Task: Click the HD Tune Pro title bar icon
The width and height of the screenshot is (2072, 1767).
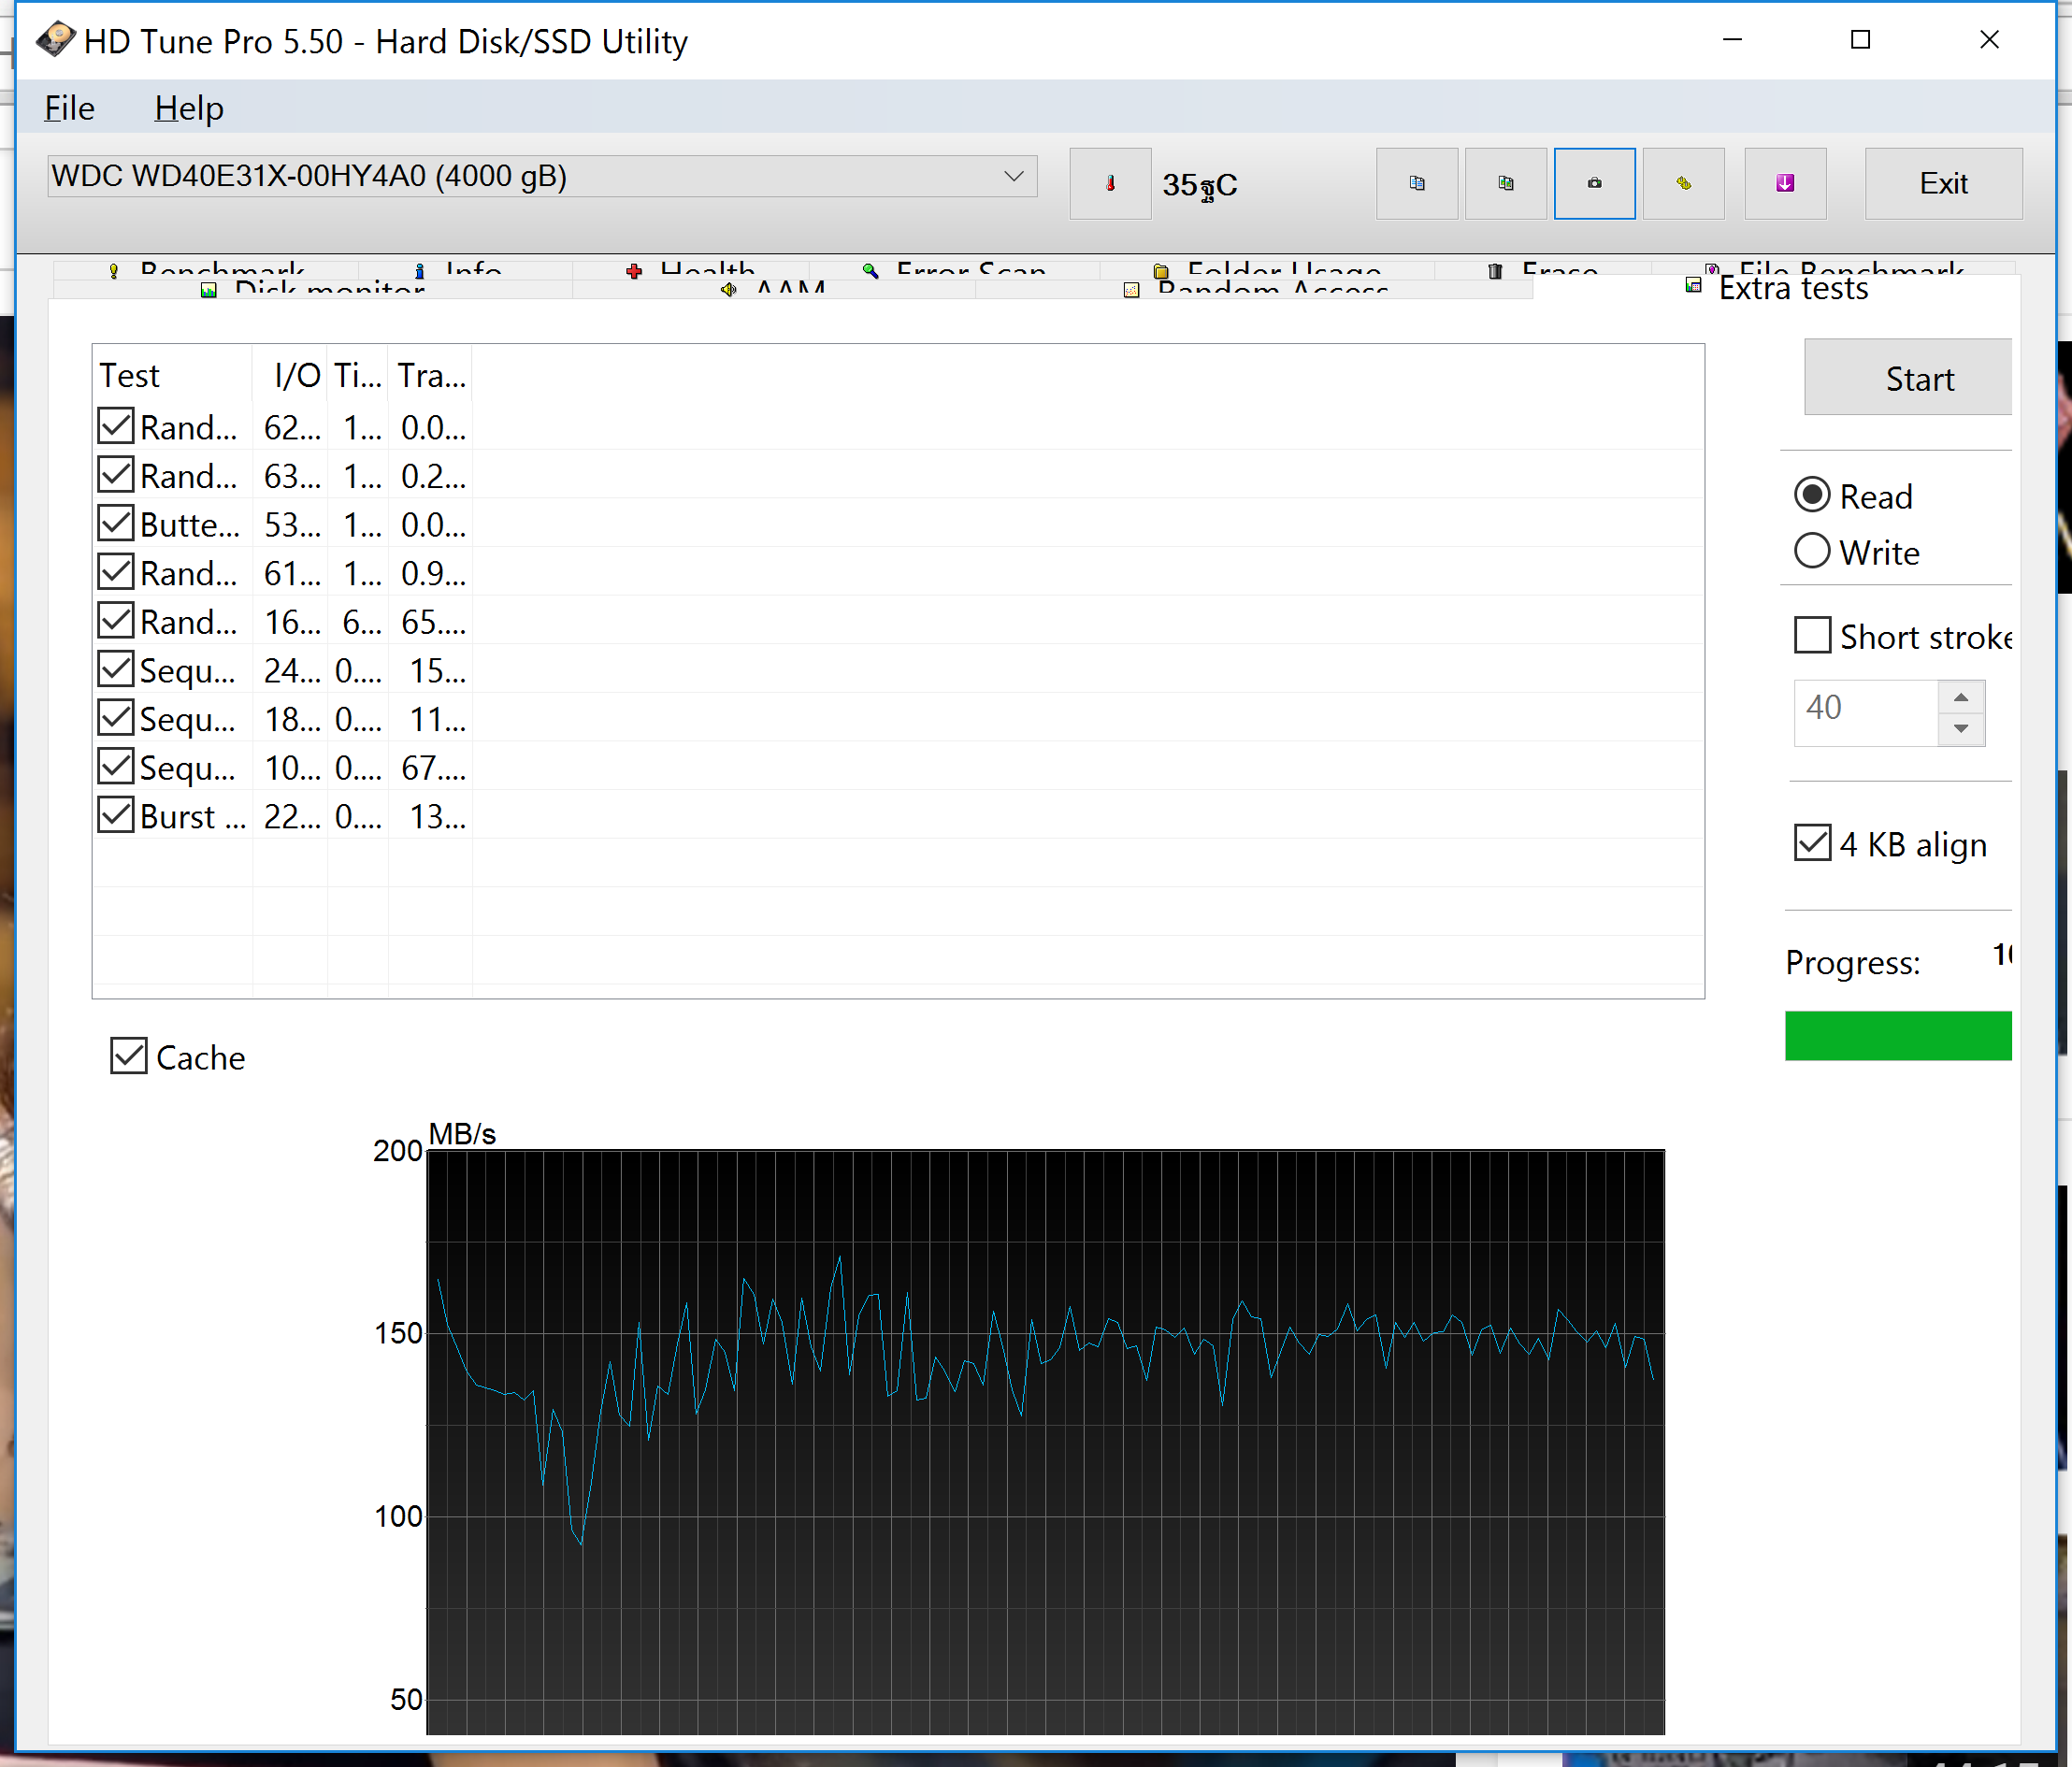Action: (x=55, y=40)
